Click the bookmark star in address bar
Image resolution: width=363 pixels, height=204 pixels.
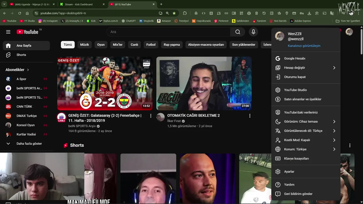pyautogui.click(x=174, y=13)
